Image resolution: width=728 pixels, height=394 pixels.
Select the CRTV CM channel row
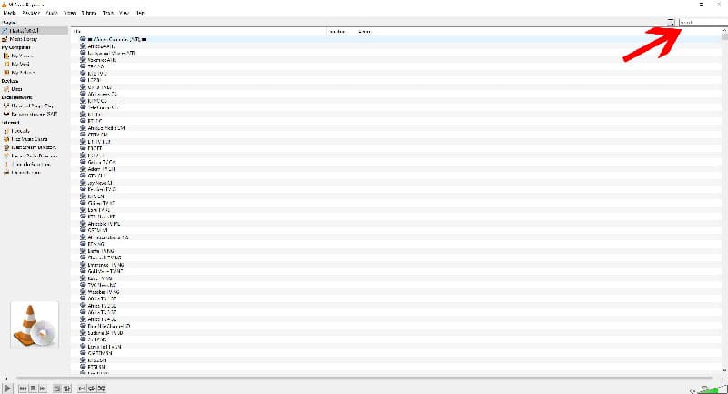[396, 135]
